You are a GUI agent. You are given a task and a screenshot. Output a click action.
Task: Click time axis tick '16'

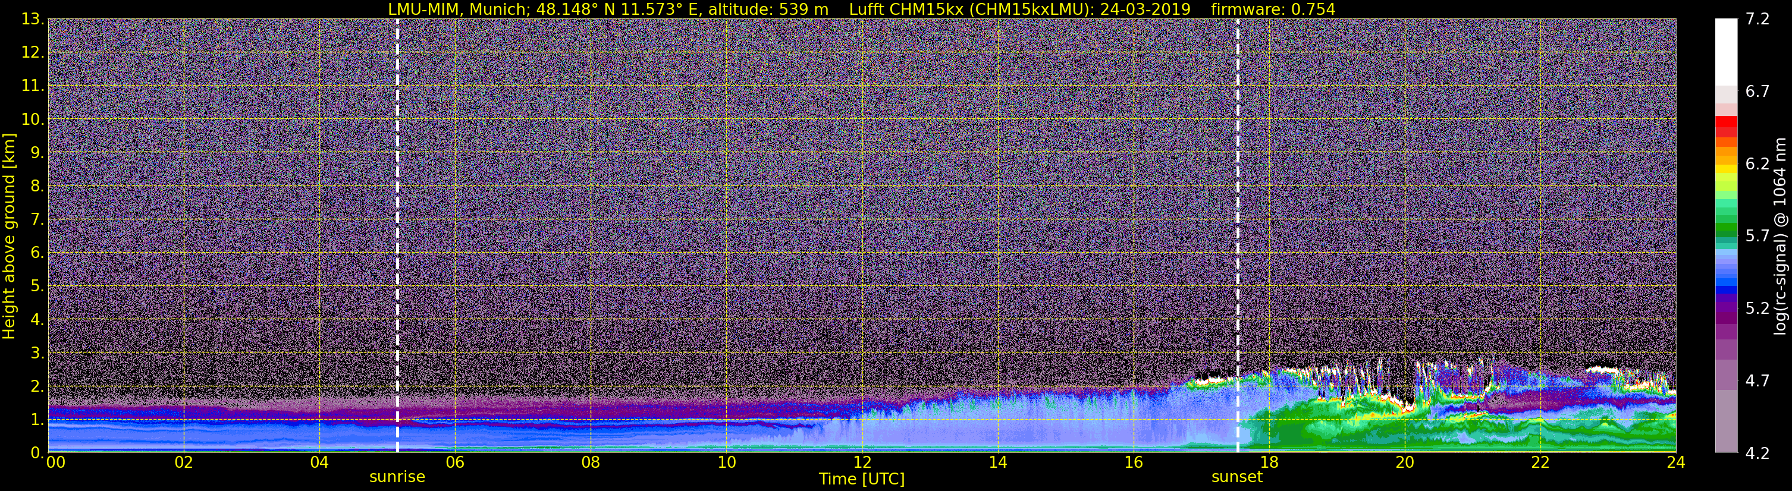pyautogui.click(x=1133, y=462)
